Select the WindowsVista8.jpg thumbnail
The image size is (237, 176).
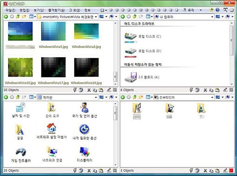86,31
